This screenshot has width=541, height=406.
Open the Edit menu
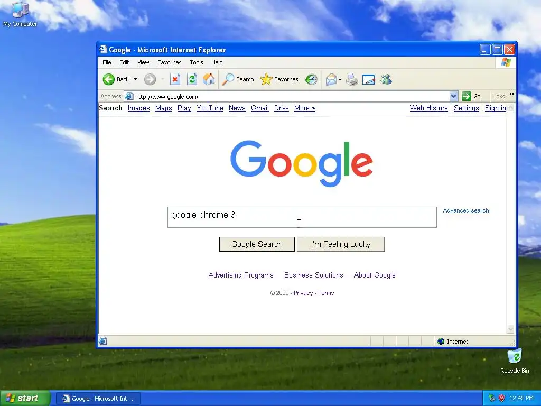pyautogui.click(x=124, y=62)
